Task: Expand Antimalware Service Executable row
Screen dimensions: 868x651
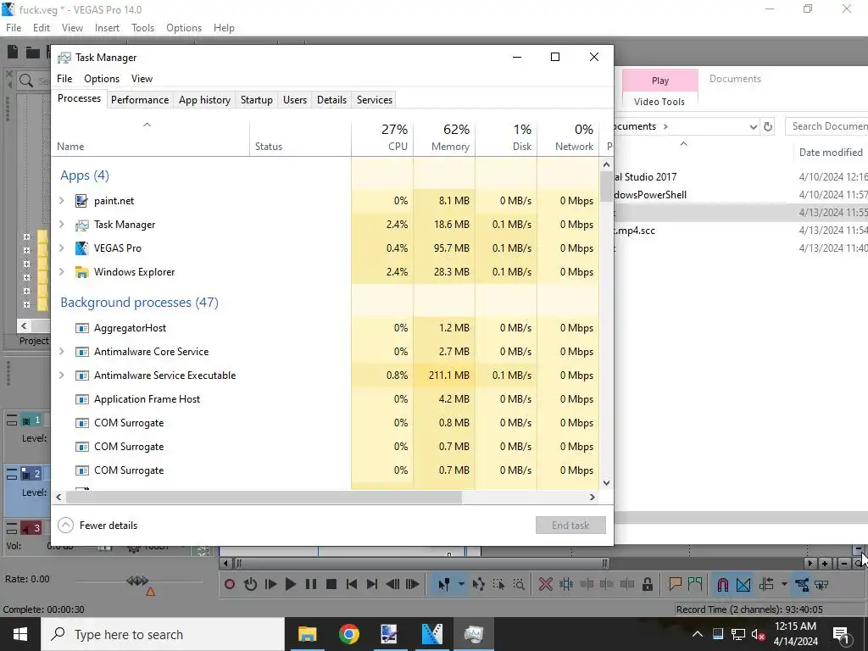Action: pos(61,376)
